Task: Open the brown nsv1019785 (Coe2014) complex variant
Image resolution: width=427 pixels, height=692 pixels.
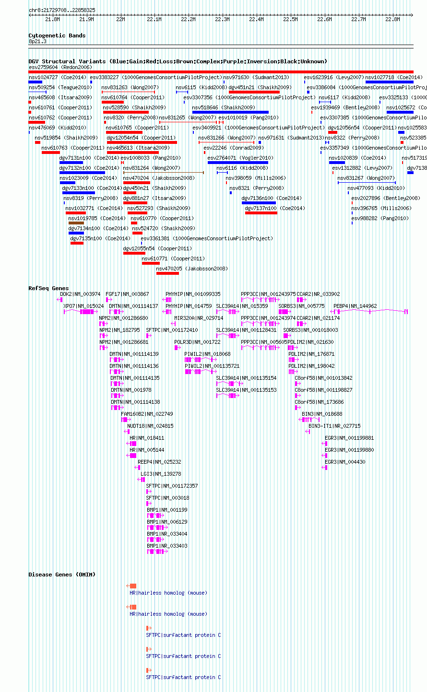Action: pos(76,223)
